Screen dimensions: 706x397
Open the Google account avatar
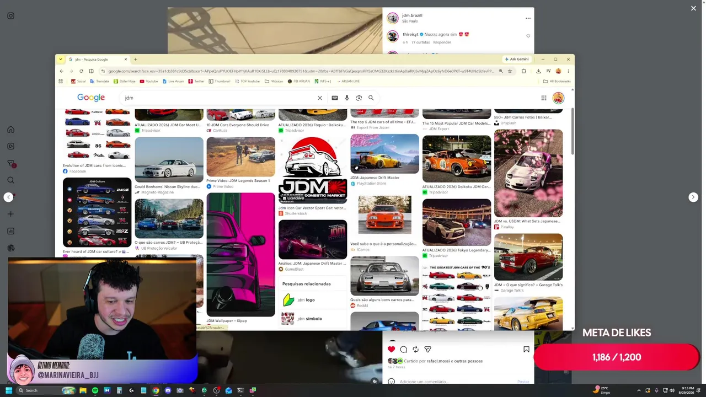click(558, 98)
